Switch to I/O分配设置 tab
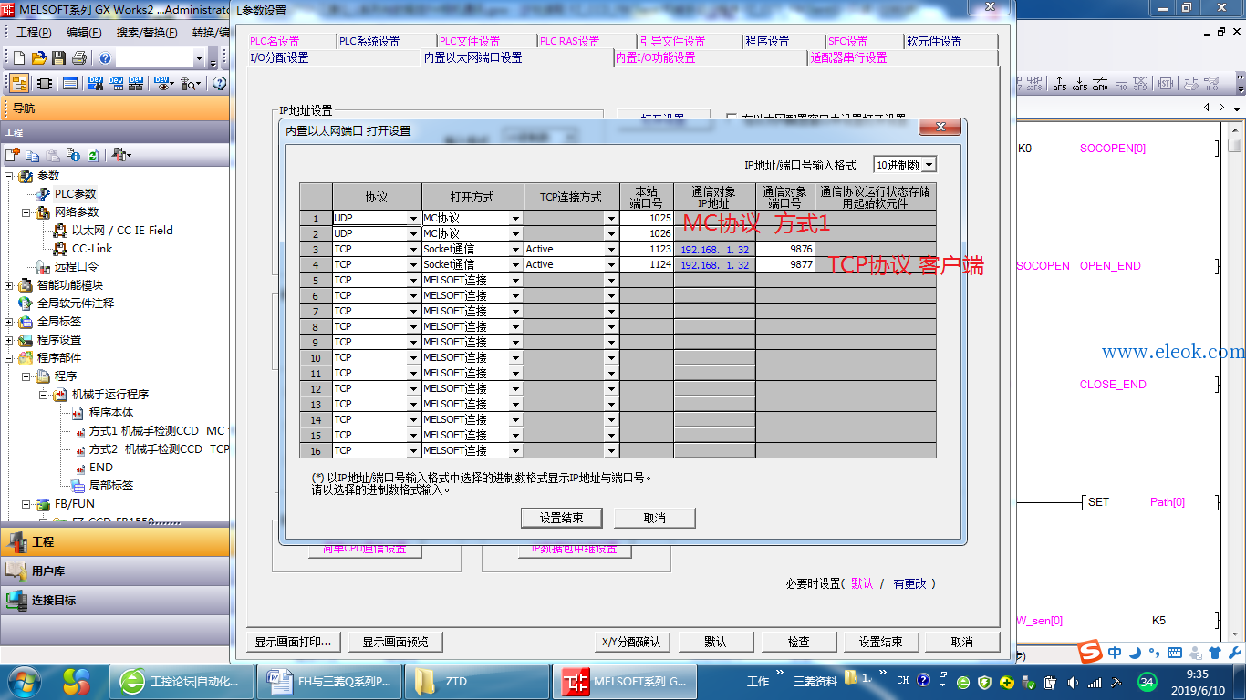This screenshot has width=1246, height=700. 279,57
